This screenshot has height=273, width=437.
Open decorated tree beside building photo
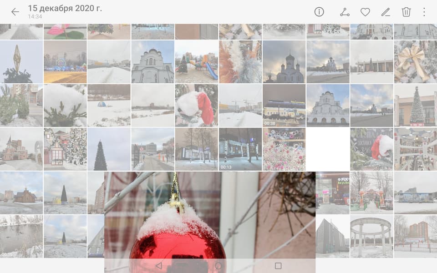pos(416,106)
